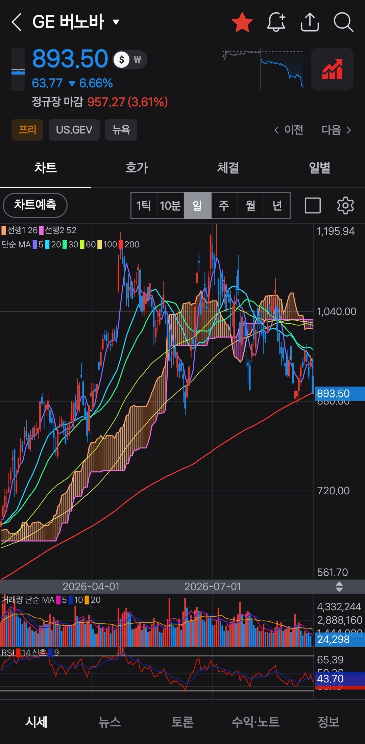The image size is (365, 744).
Task: Open the search magnifier icon
Action: (343, 22)
